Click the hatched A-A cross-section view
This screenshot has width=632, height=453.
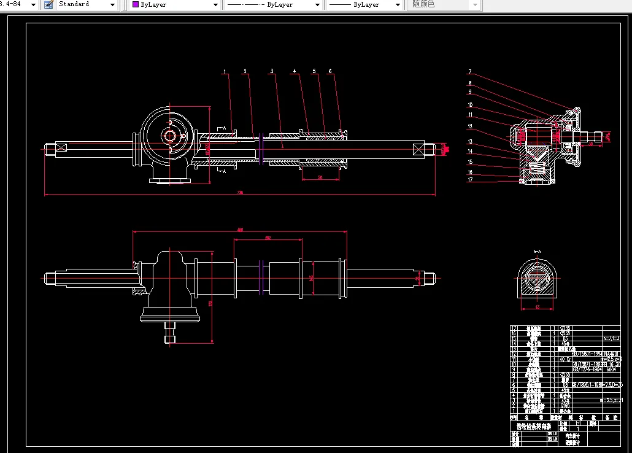pos(538,279)
